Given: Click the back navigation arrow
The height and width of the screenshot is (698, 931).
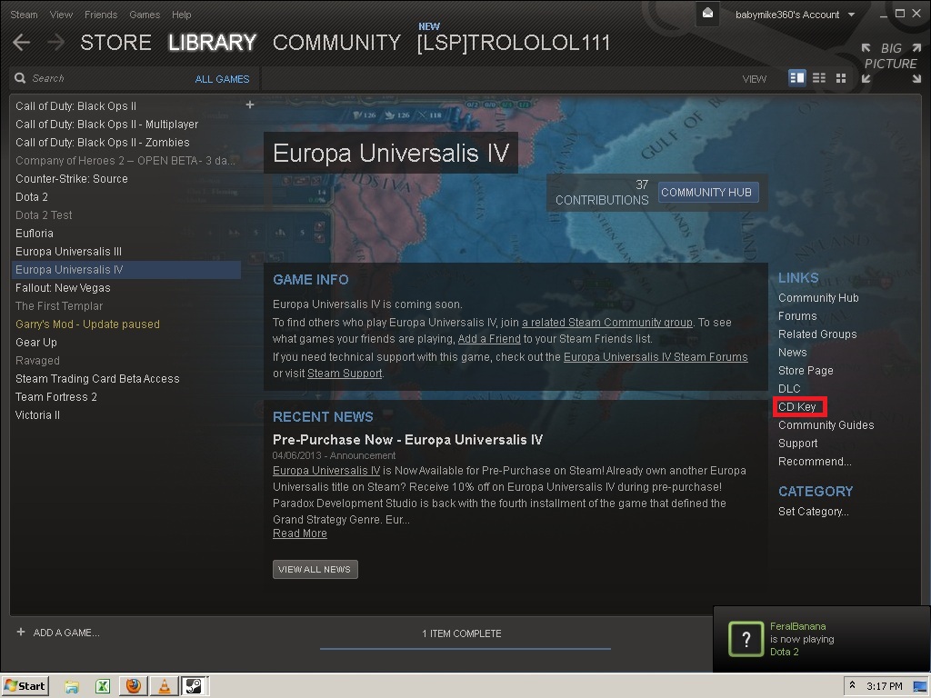Looking at the screenshot, I should (x=22, y=43).
